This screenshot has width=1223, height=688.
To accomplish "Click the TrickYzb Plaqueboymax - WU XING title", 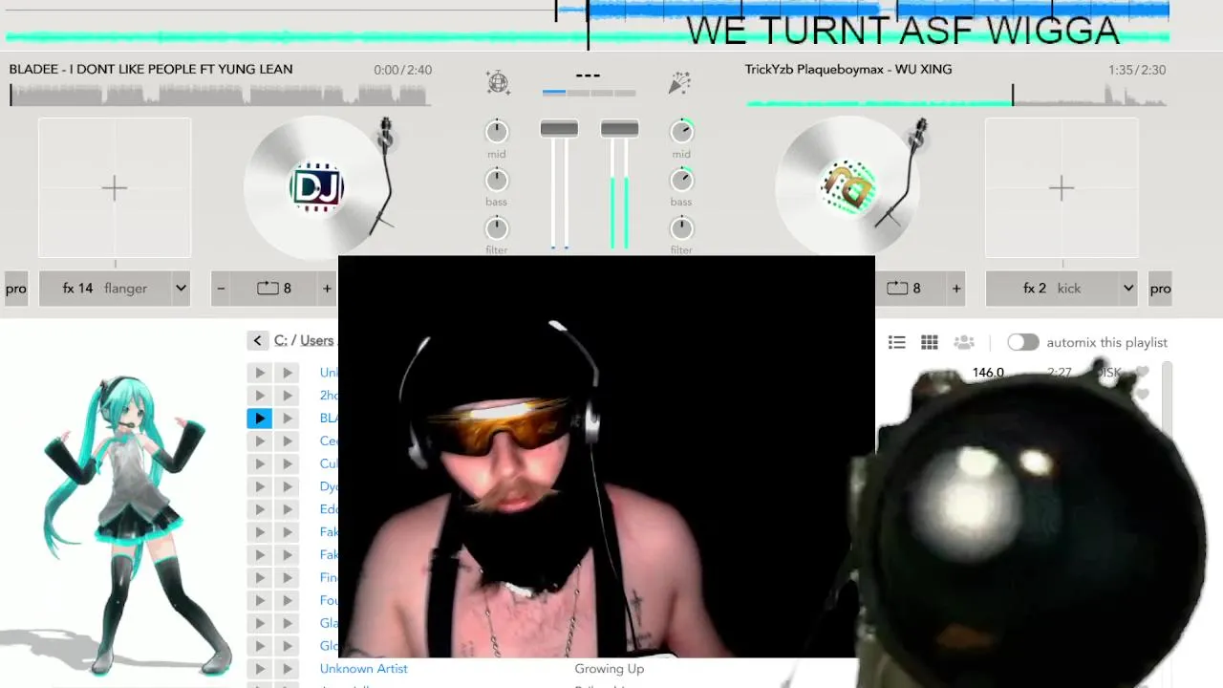I will click(848, 69).
